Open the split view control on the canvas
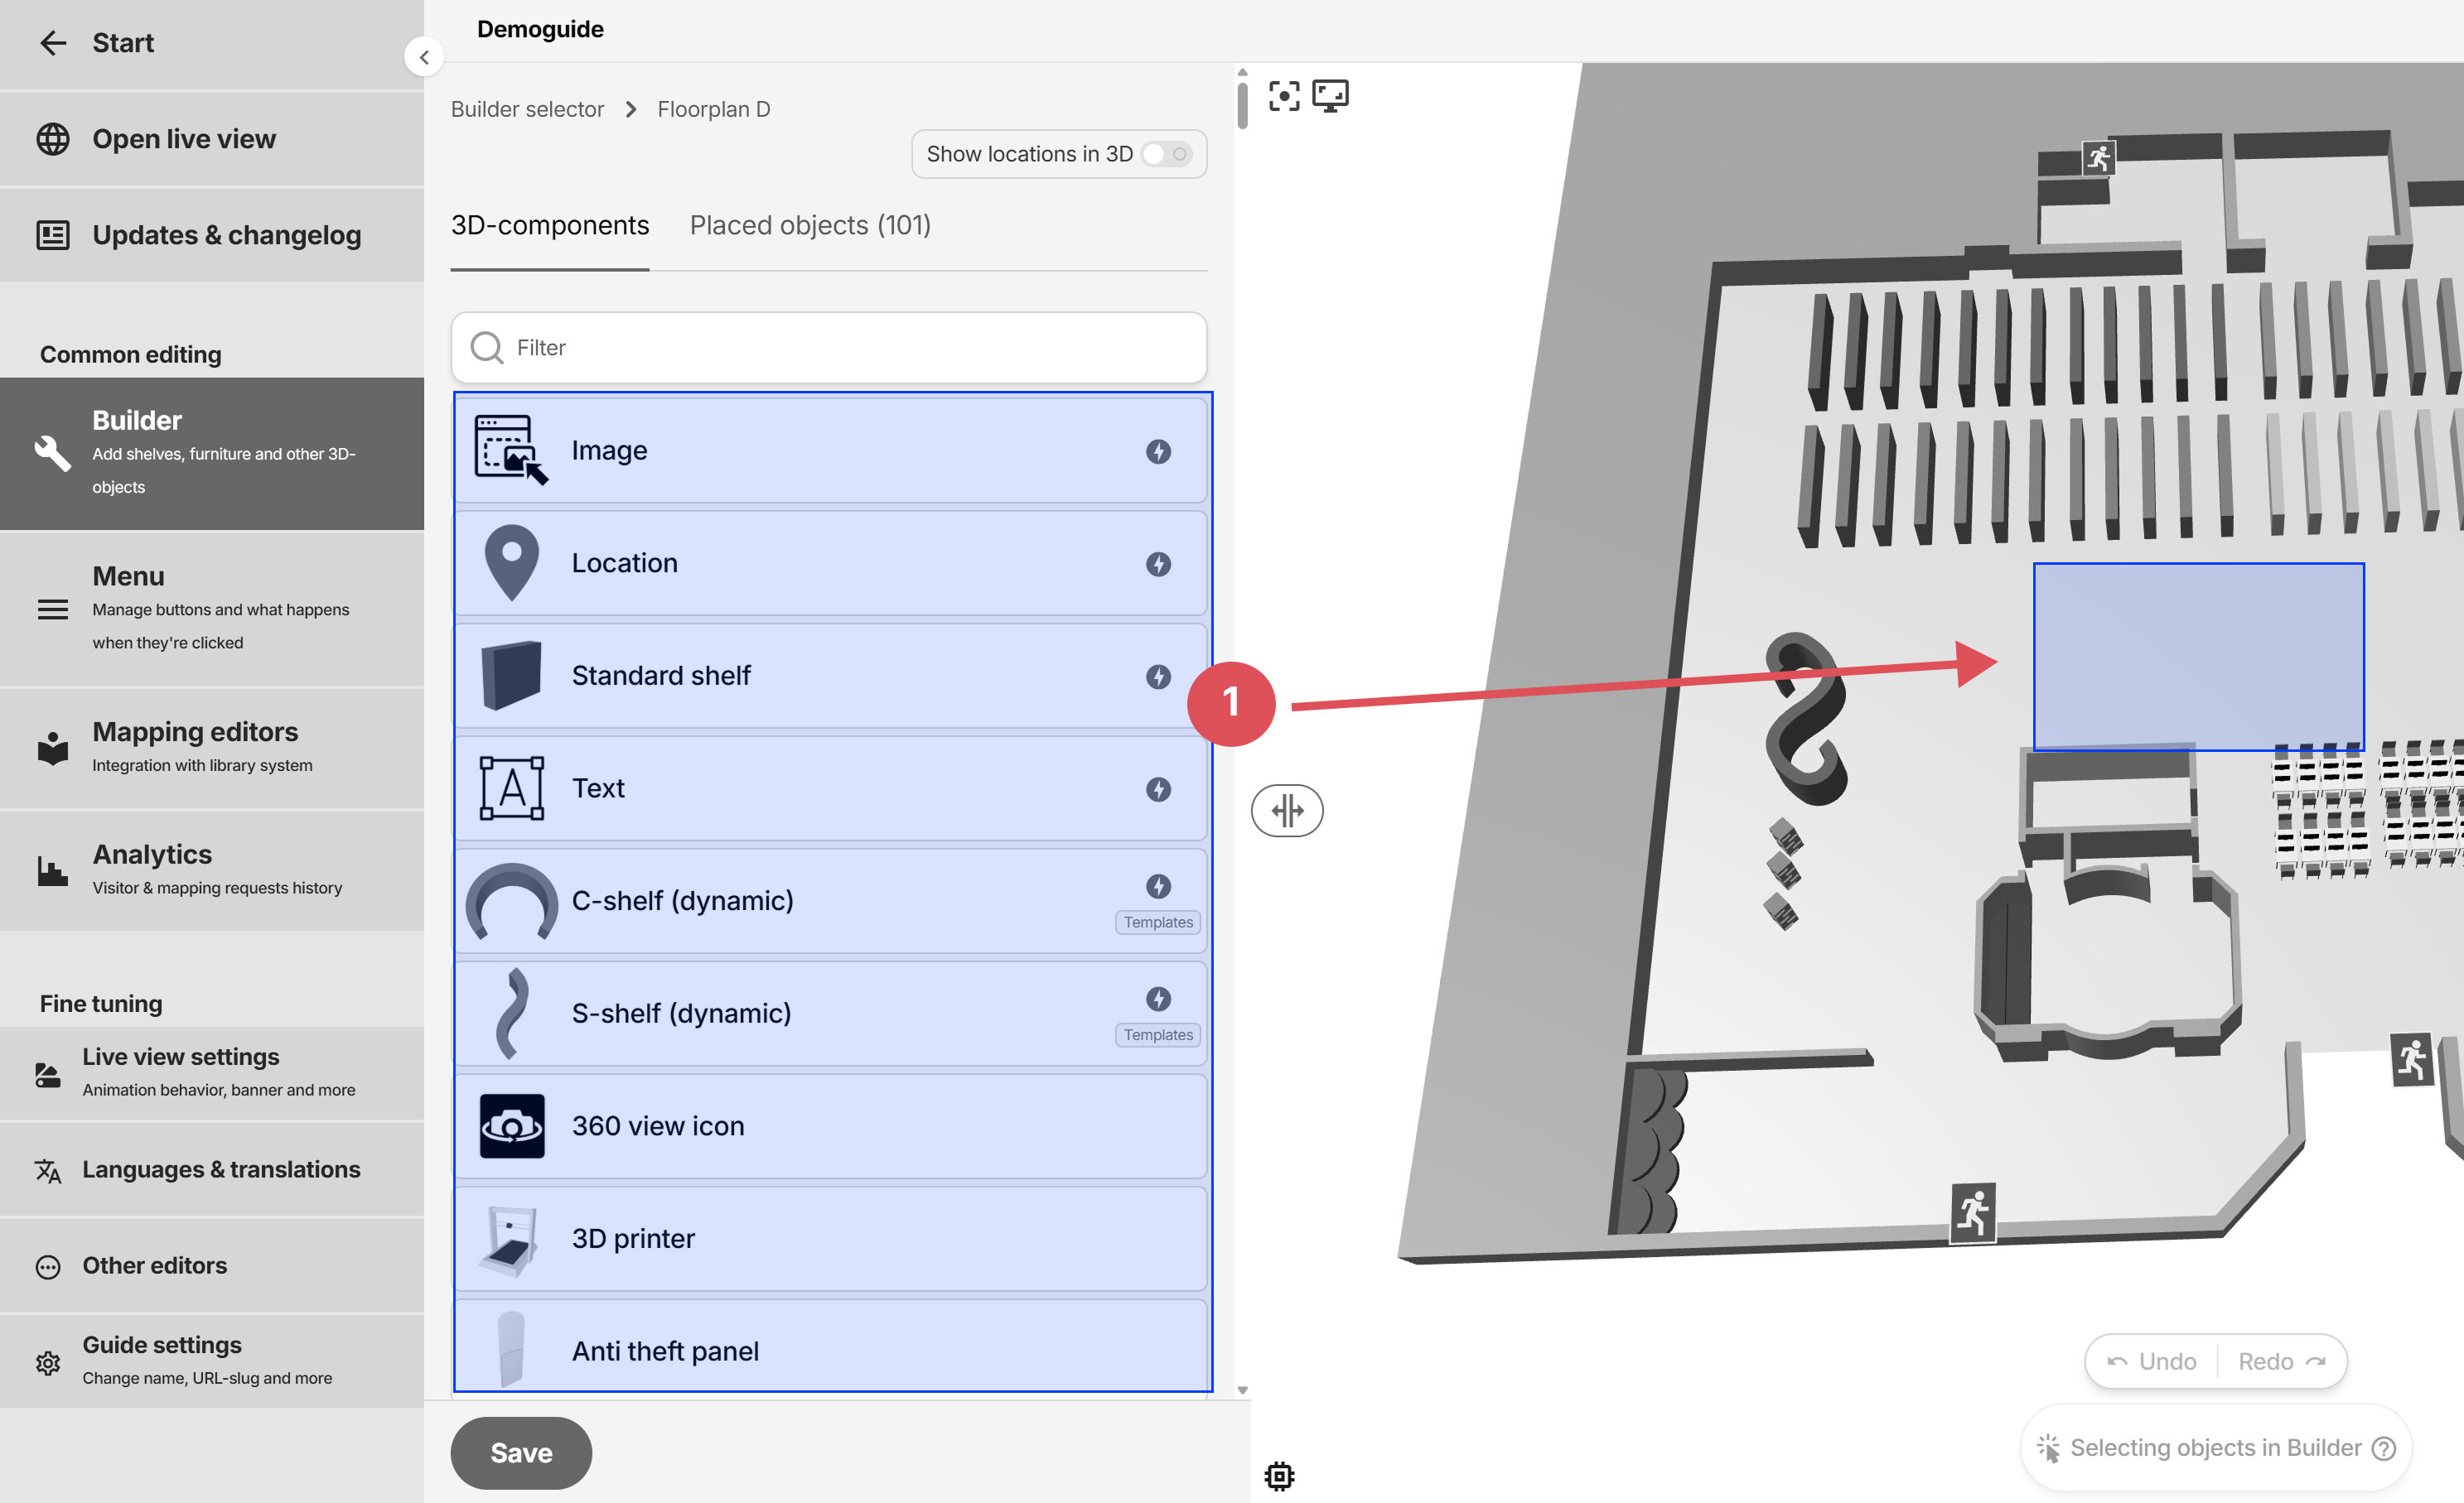Screen dimensions: 2464x1503 point(1287,811)
